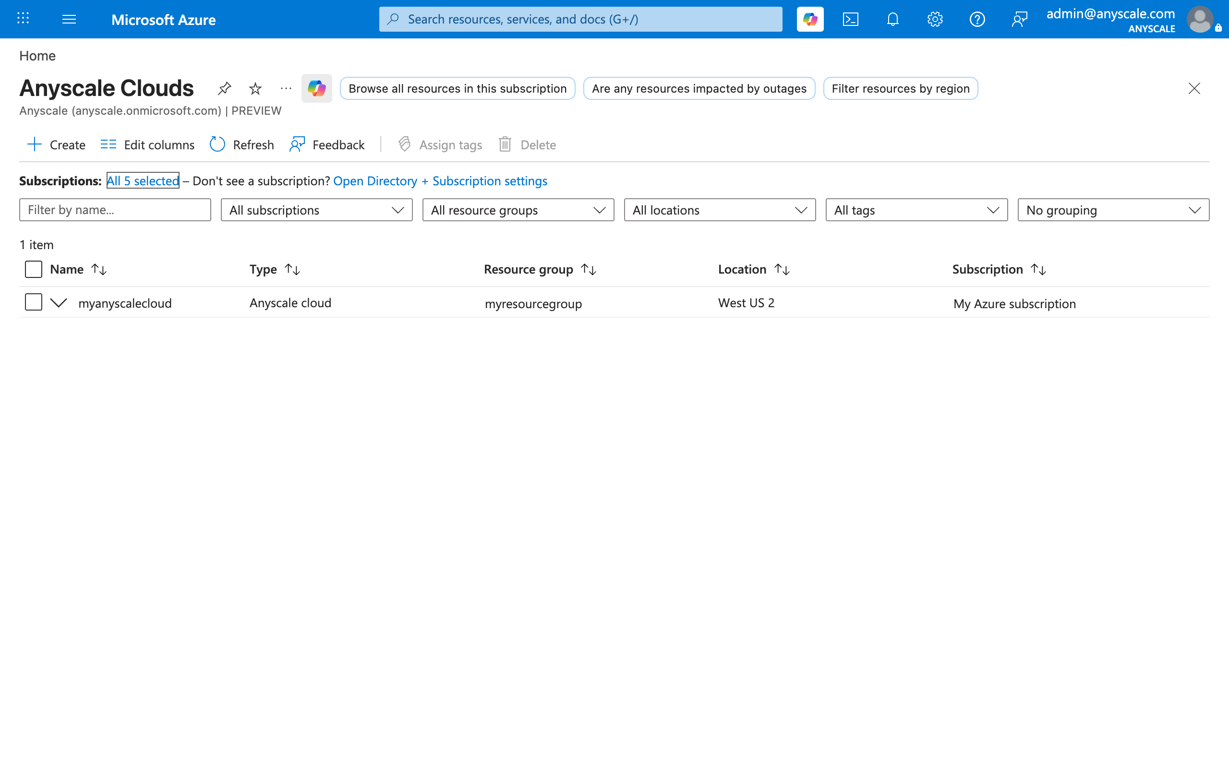
Task: Open Directory + Subscription settings link
Action: tap(440, 181)
